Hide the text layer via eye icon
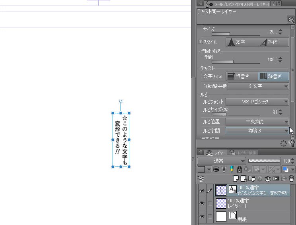Image resolution: width=296 pixels, height=225 pixels. [202, 190]
